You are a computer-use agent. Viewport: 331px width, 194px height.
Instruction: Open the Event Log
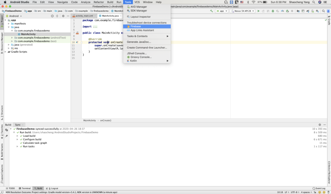click(x=319, y=188)
